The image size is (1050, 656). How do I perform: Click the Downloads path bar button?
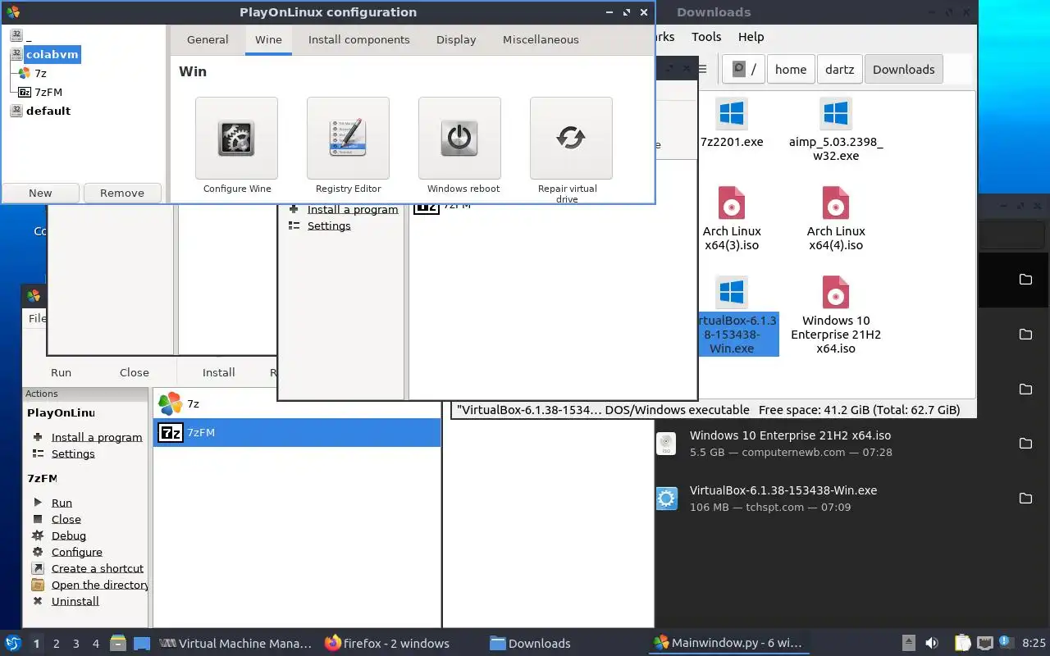click(x=904, y=70)
